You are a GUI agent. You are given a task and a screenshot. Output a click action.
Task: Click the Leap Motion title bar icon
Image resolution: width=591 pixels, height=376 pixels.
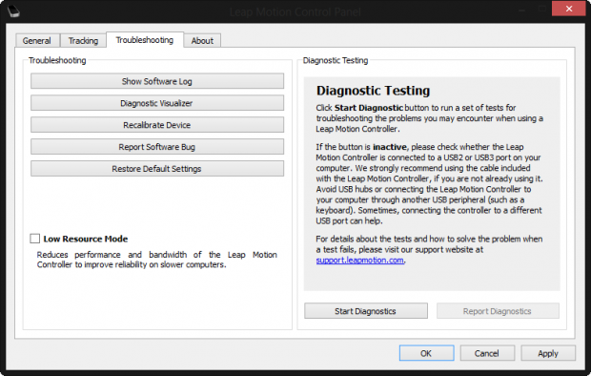[x=13, y=11]
